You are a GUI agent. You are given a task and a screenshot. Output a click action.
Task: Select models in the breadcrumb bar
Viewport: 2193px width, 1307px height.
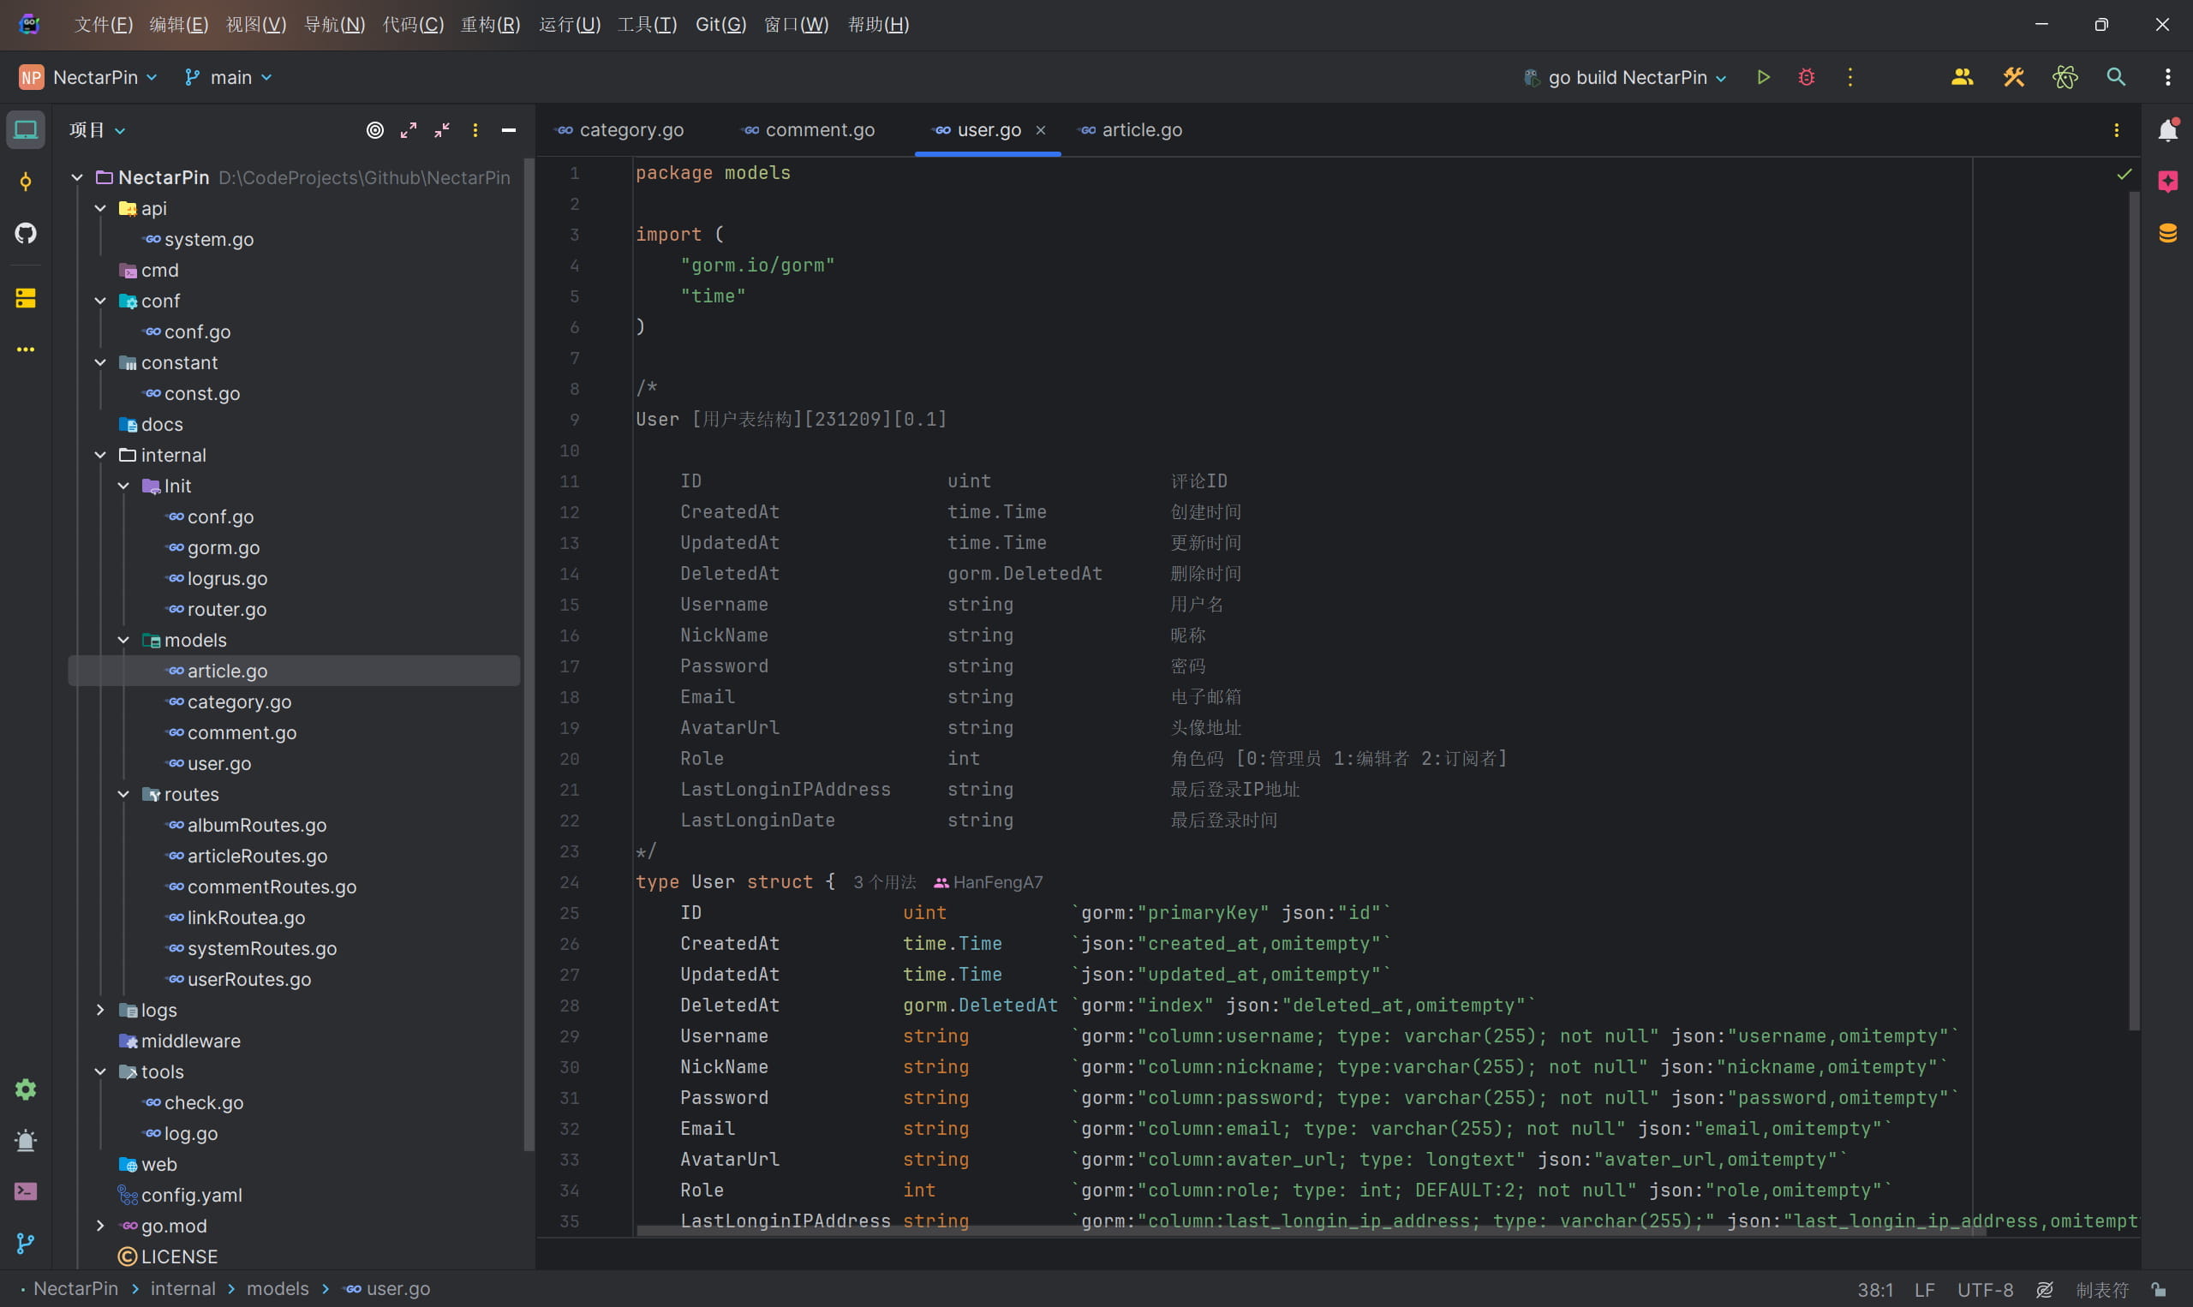tap(278, 1287)
